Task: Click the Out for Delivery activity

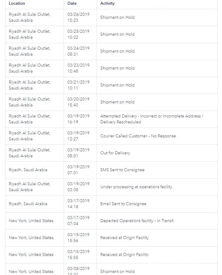Action: point(115,153)
